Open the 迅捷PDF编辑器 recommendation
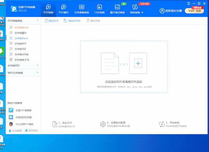Screen dimensions: 209x152 pyautogui.click(x=23, y=110)
